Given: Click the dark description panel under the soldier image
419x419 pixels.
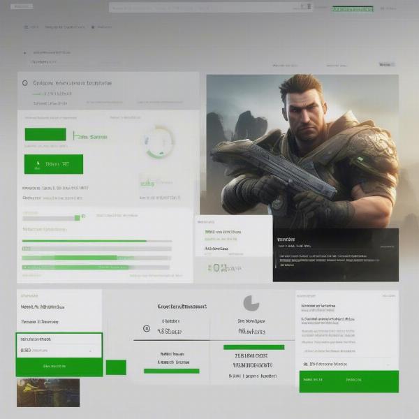Looking at the screenshot, I should coord(336,255).
